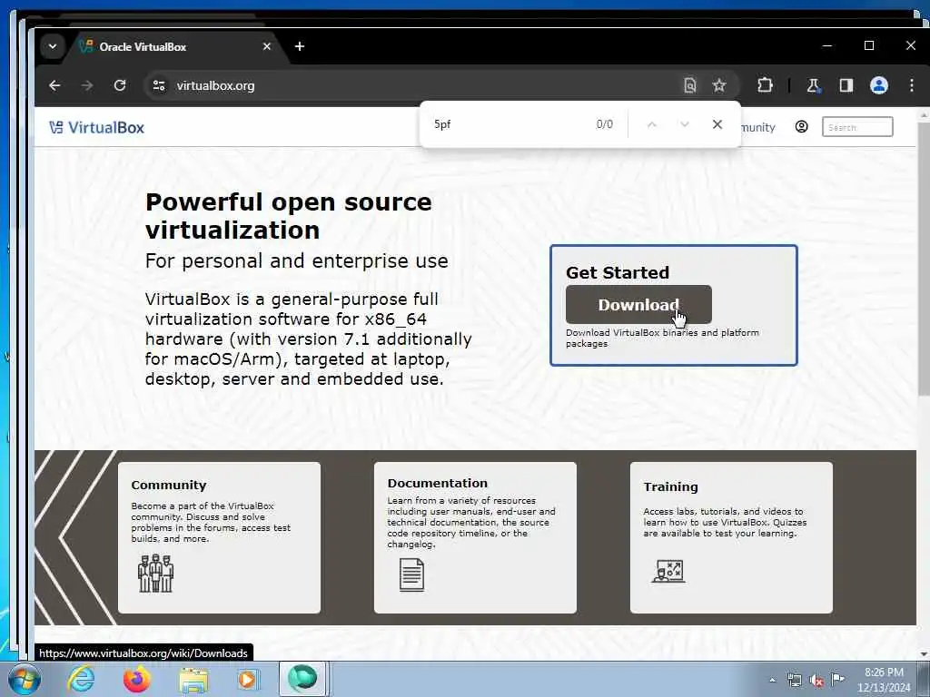Open a new tab with plus button
Image resolution: width=930 pixels, height=697 pixels.
click(x=300, y=46)
